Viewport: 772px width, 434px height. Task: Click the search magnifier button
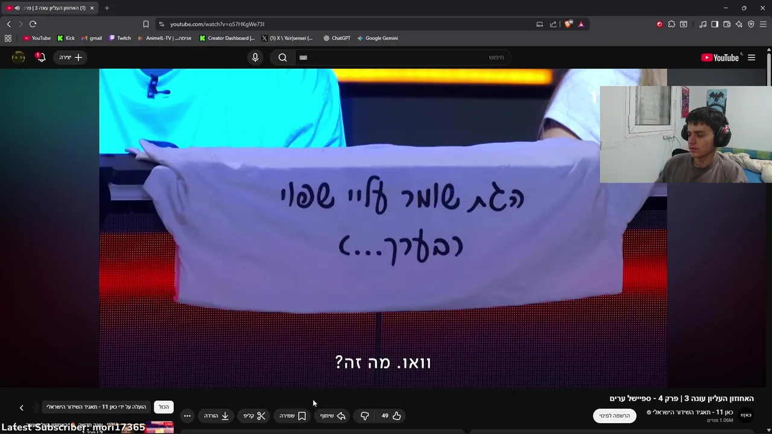coord(283,57)
